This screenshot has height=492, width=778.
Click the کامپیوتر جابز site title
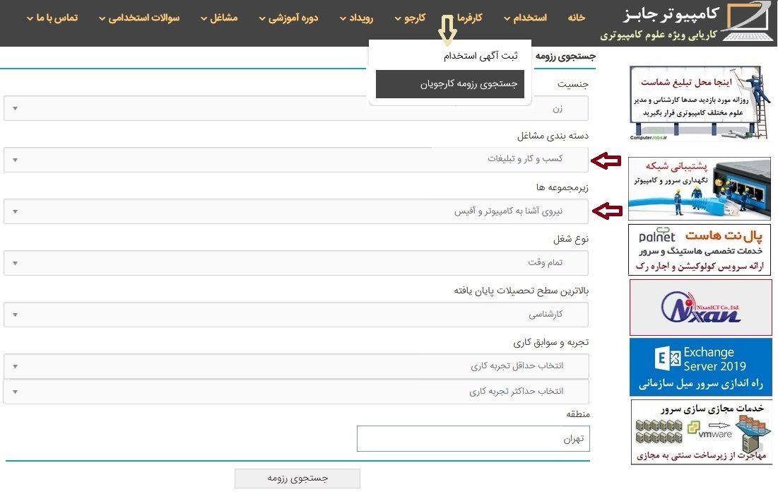pos(671,14)
